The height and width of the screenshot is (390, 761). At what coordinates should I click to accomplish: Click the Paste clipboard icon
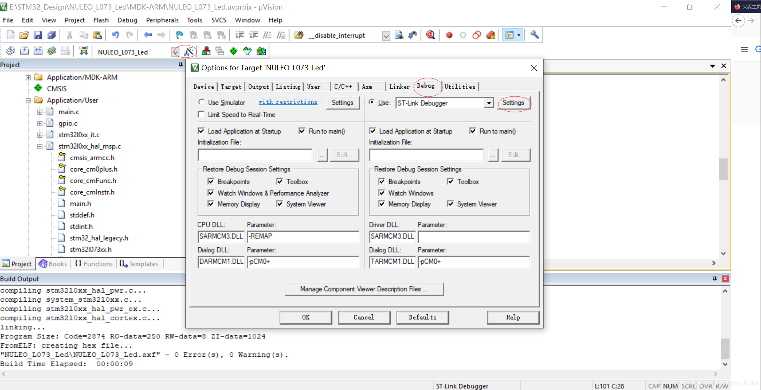(97, 35)
